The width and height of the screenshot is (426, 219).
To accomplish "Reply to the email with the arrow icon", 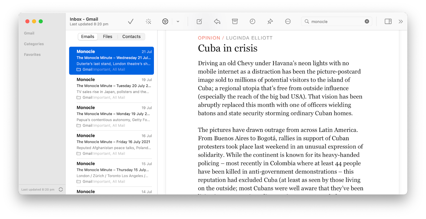I will 217,22.
